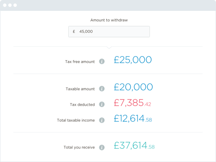216x162 pixels.
Task: Open Total taxable income info icon
Action: (102, 120)
